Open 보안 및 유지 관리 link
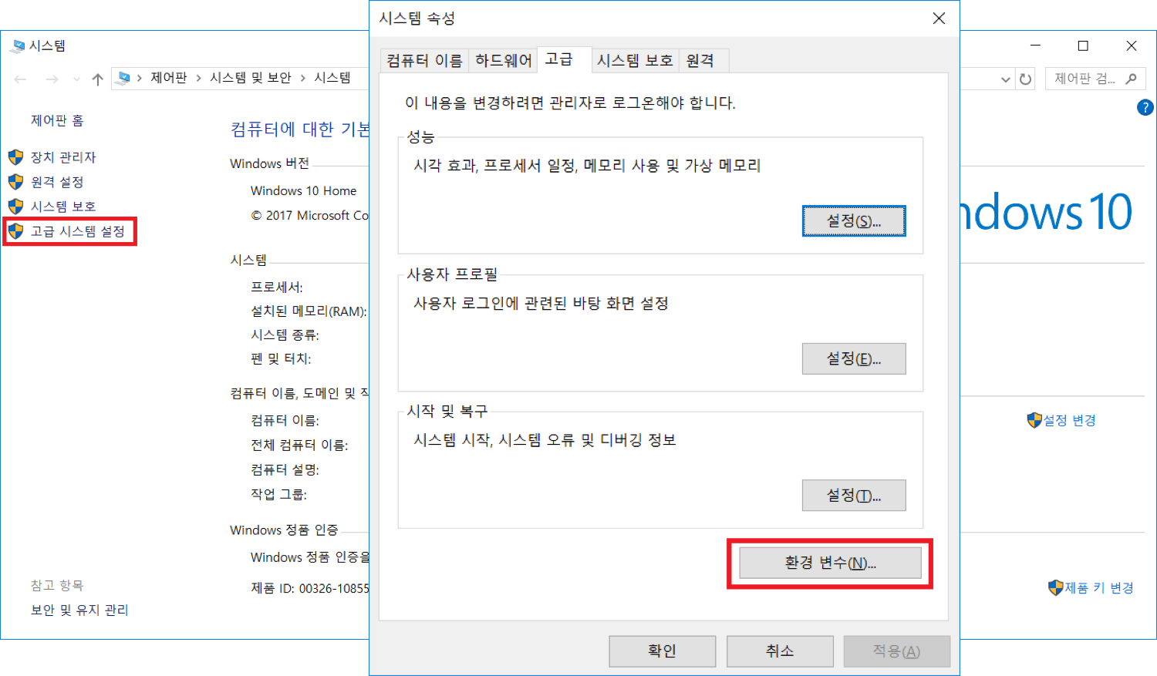The height and width of the screenshot is (676, 1157). (79, 610)
